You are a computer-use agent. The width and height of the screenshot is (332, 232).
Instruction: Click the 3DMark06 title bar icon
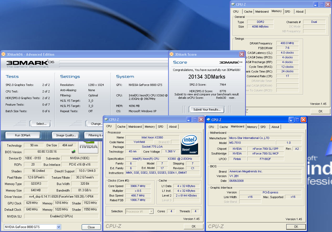(x=3, y=54)
